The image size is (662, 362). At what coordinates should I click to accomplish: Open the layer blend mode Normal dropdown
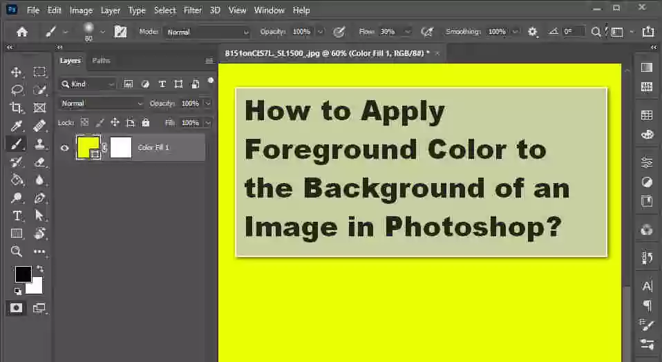(102, 104)
